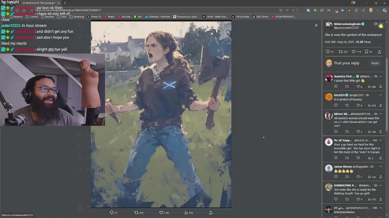This screenshot has height=218, width=389.
Task: Reply to Mirror Mi... comment
Action: pyautogui.click(x=336, y=132)
